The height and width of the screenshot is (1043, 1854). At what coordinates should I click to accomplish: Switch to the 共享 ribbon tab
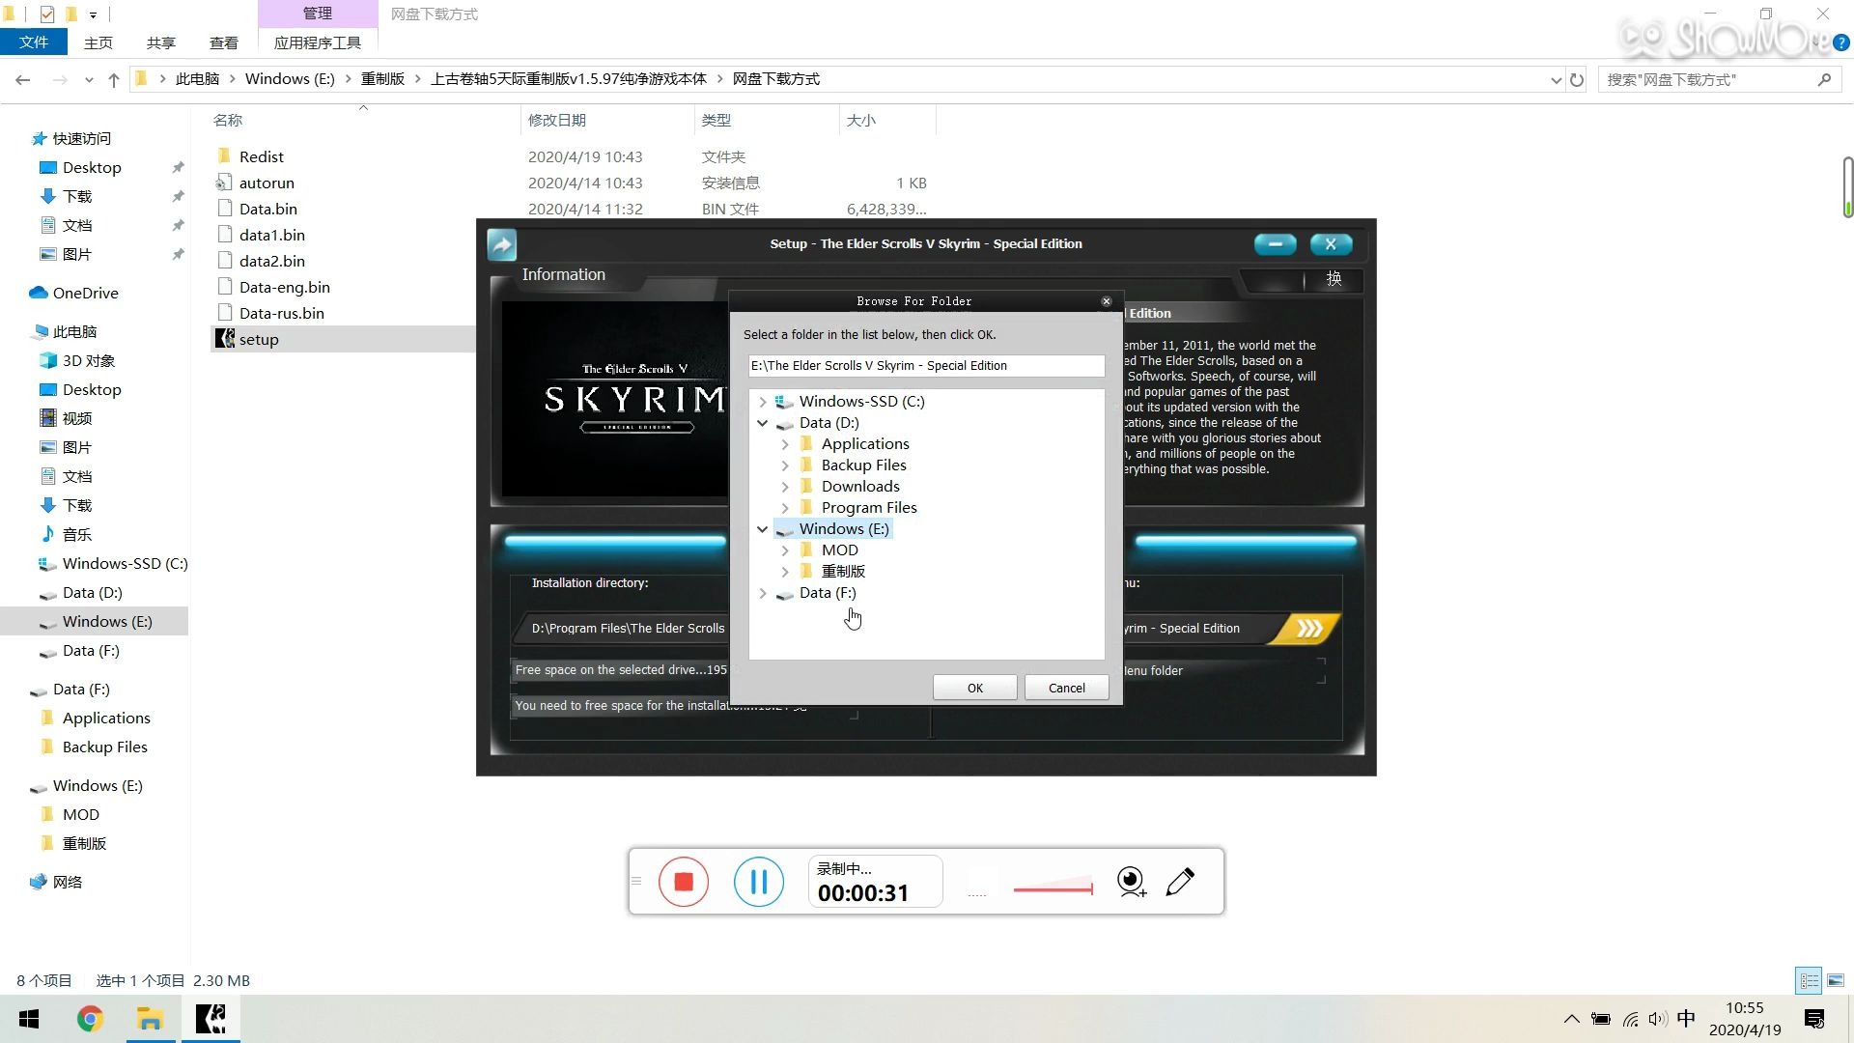pyautogui.click(x=160, y=42)
